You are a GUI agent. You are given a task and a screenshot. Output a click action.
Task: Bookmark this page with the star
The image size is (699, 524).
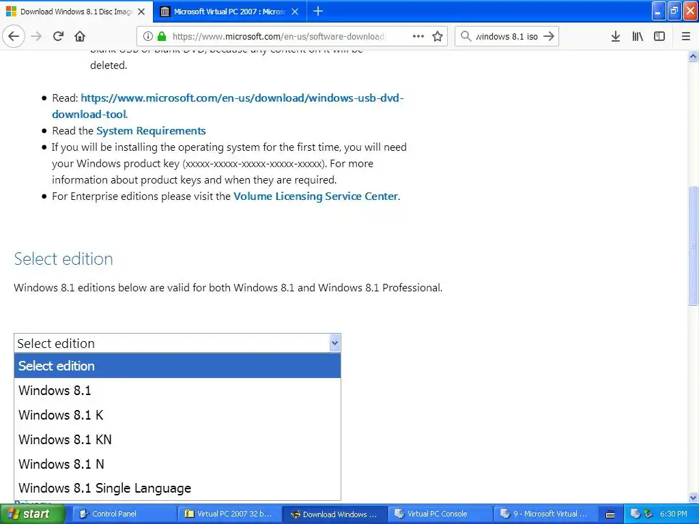[x=438, y=36]
